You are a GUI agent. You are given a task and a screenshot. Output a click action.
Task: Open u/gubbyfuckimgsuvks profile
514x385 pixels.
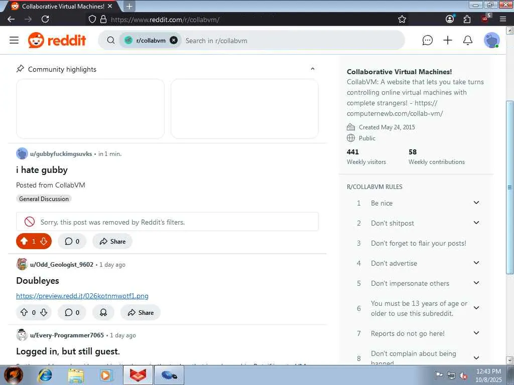[x=61, y=154]
